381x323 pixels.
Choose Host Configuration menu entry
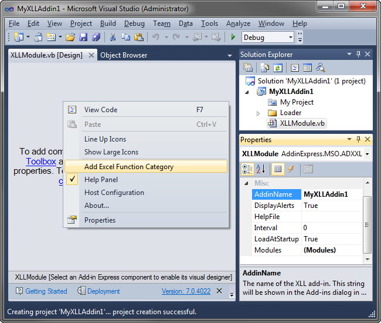pos(146,192)
